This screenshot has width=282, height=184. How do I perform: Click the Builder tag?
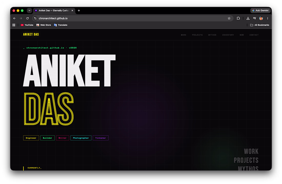point(47,138)
